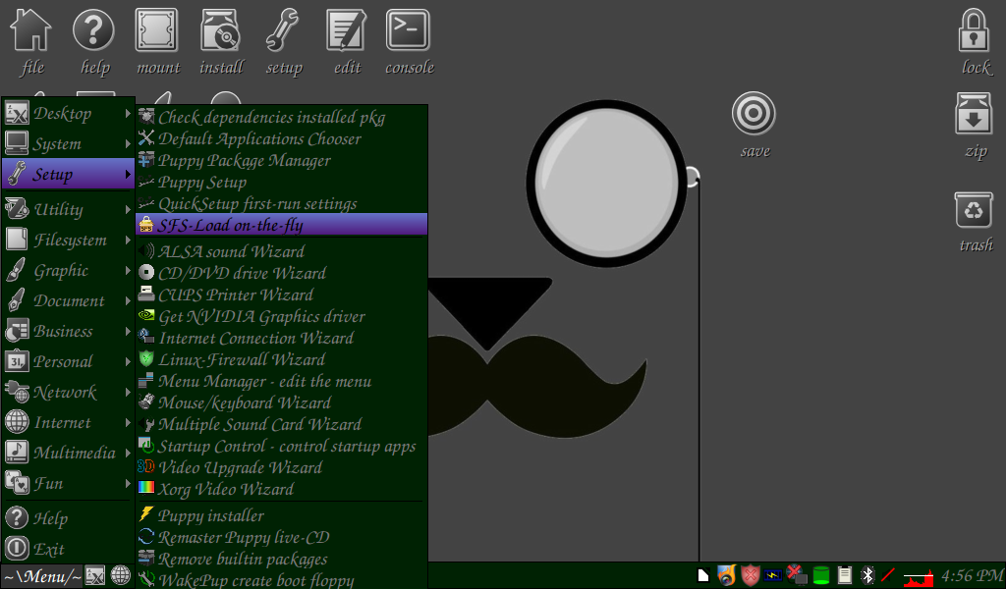The width and height of the screenshot is (1006, 589).
Task: Open the Internet submenu
Action: pos(68,422)
